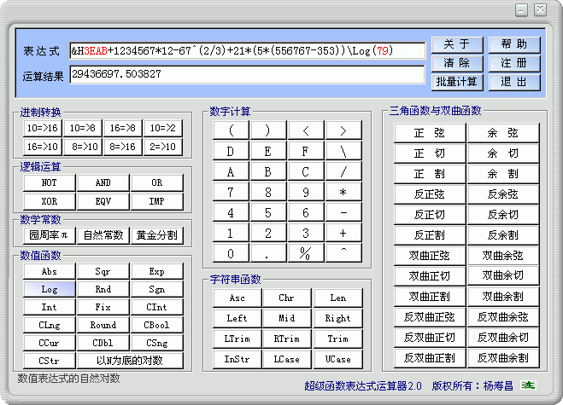Viewport: 563px width, 405px height.
Task: Click the 反双曲余割 button
Action: pos(503,358)
